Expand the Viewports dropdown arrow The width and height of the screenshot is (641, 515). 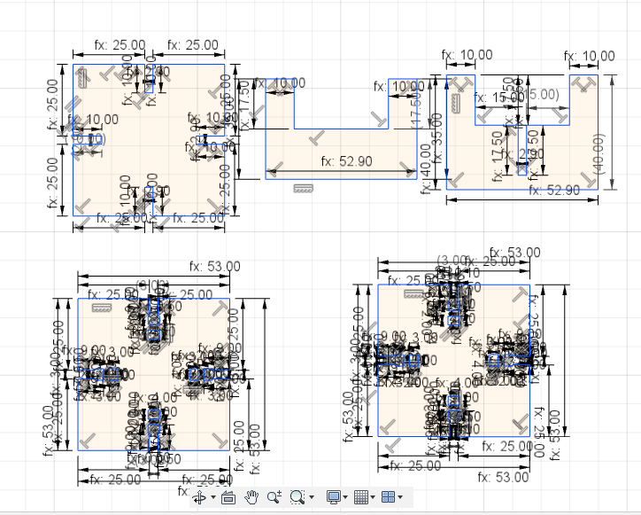(400, 497)
